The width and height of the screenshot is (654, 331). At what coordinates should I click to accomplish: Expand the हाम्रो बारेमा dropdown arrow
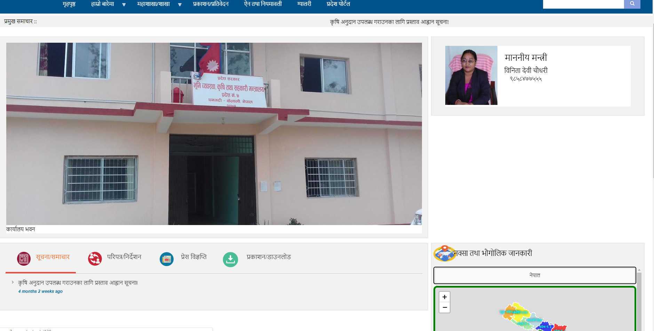(124, 5)
